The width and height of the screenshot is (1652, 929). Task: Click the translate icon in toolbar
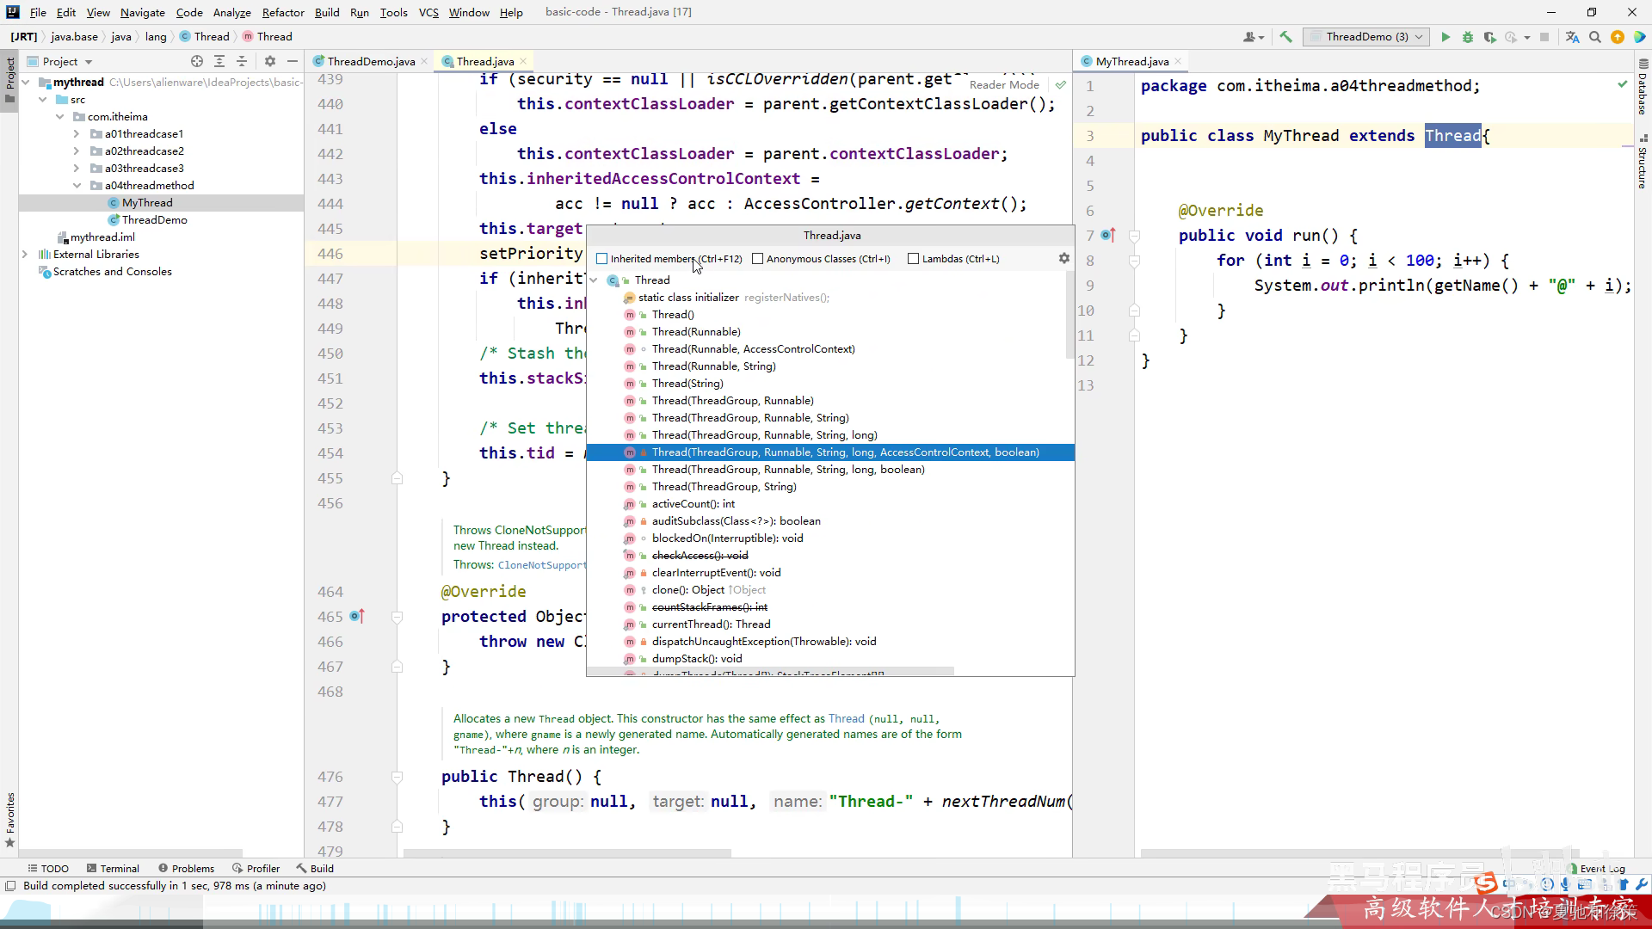1572,37
